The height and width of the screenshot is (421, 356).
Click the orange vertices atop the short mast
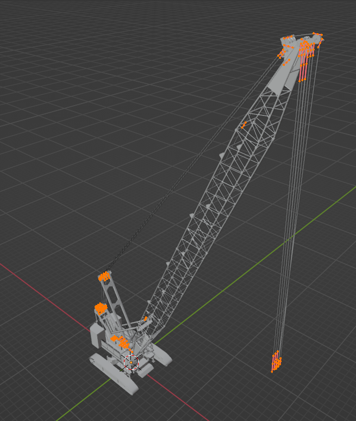[x=104, y=277]
